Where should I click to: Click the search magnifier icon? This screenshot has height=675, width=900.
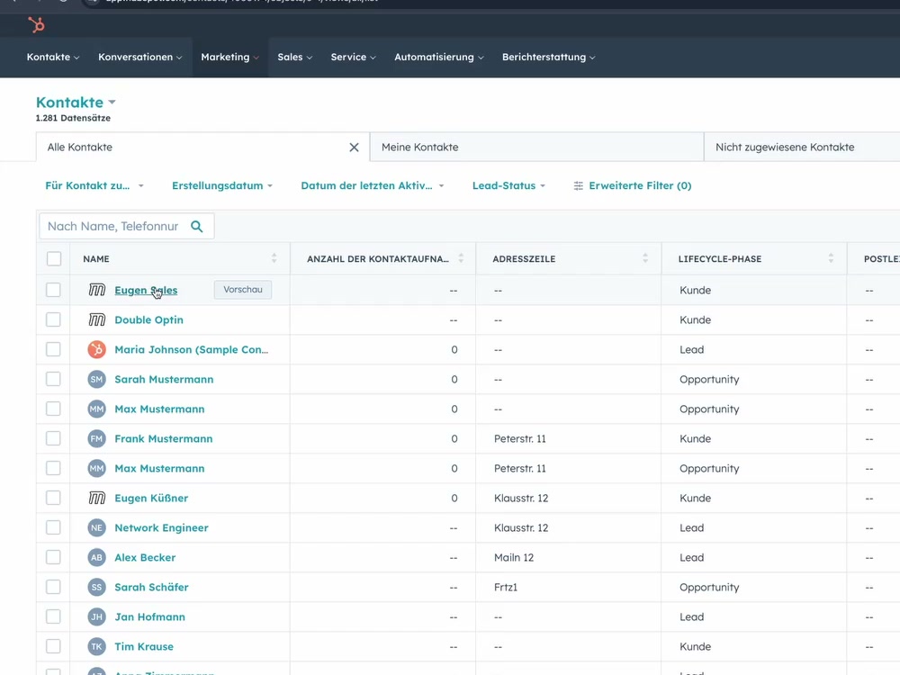coord(196,227)
